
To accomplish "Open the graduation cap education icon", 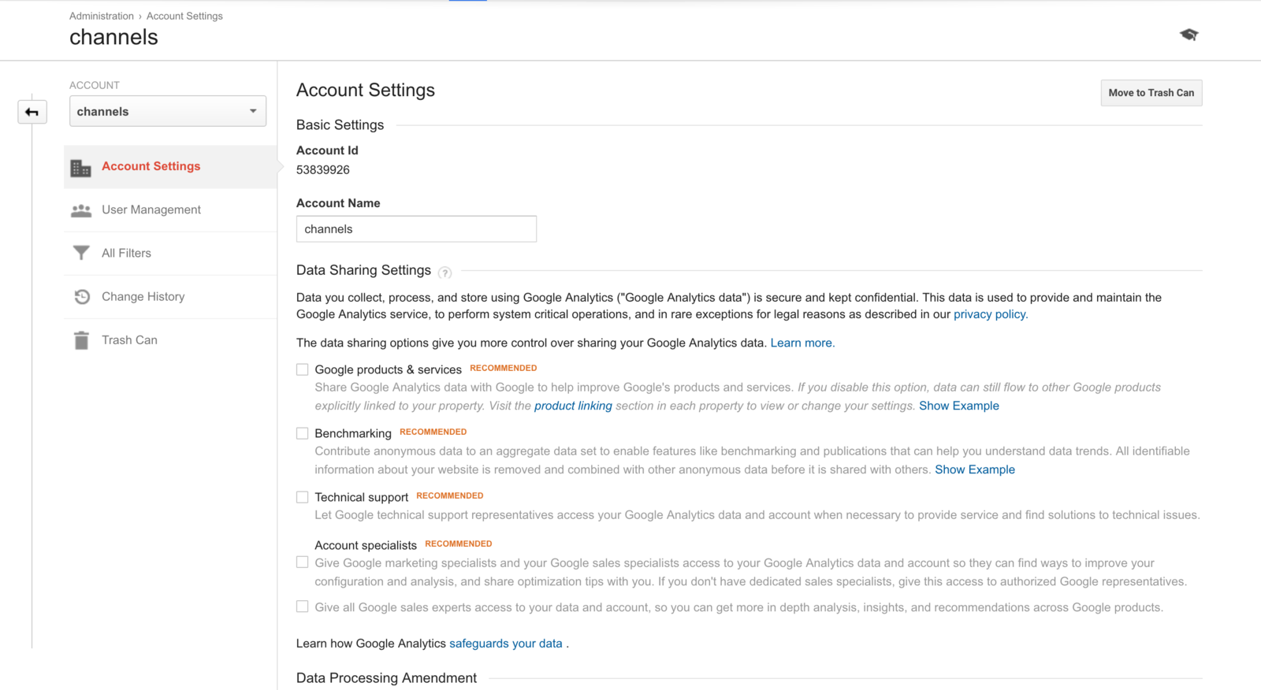I will coord(1188,35).
